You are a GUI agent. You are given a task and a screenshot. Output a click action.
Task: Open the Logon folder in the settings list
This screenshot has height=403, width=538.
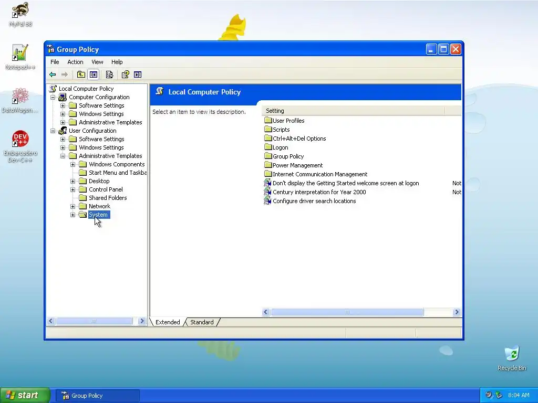point(276,147)
